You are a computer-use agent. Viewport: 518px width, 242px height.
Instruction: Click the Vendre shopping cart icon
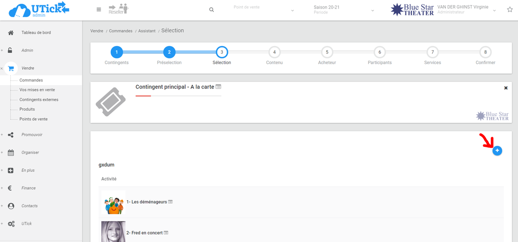click(x=11, y=68)
